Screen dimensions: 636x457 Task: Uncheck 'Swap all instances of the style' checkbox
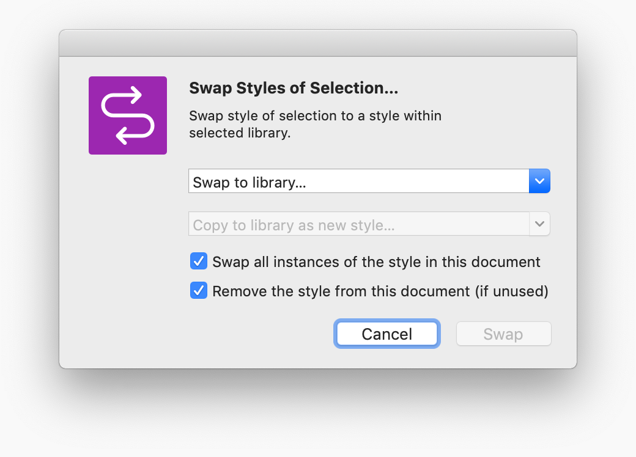click(199, 261)
